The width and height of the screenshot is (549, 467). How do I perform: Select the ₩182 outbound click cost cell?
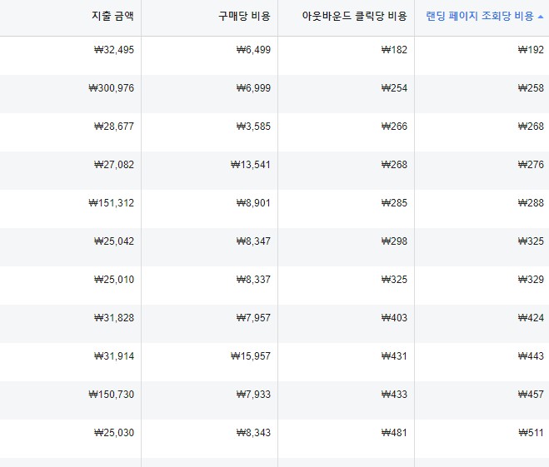[394, 50]
